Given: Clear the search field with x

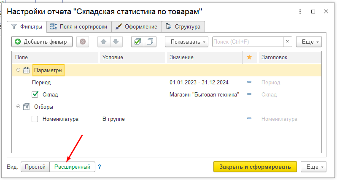Looking at the screenshot, I should 287,42.
